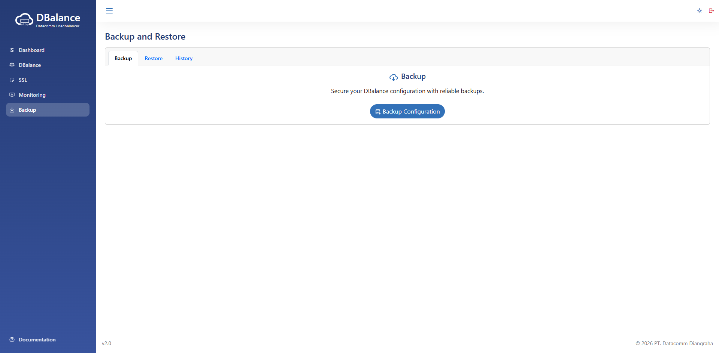Viewport: 719px width, 353px height.
Task: Click the DBalance cloud logo
Action: point(24,20)
